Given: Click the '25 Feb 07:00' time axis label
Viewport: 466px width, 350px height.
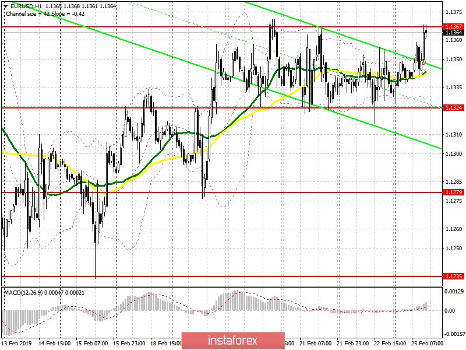Looking at the screenshot, I should click(428, 343).
